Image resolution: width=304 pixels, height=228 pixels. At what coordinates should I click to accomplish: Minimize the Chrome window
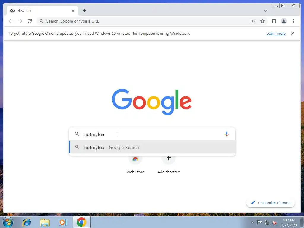[x=276, y=6]
